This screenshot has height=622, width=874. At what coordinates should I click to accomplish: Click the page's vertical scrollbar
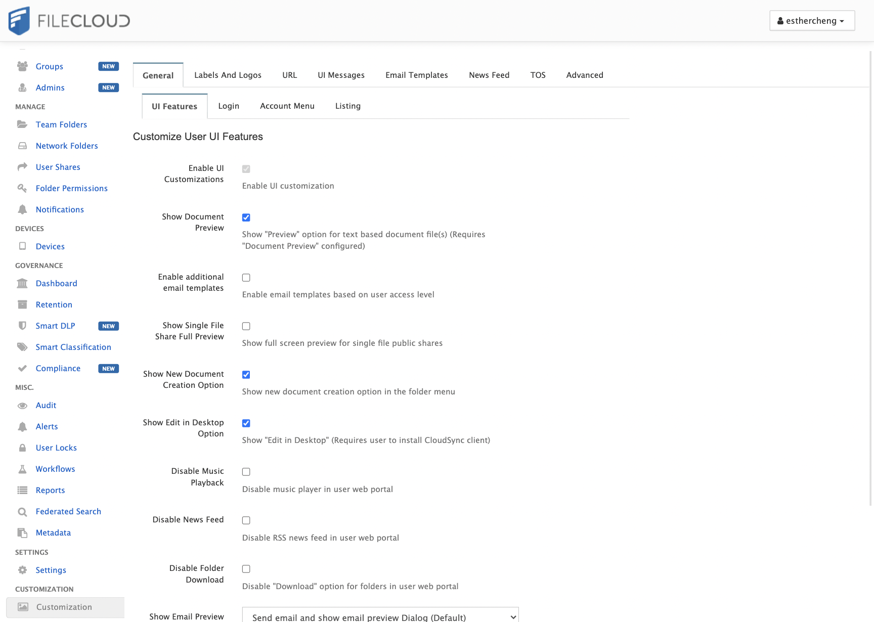point(870,278)
